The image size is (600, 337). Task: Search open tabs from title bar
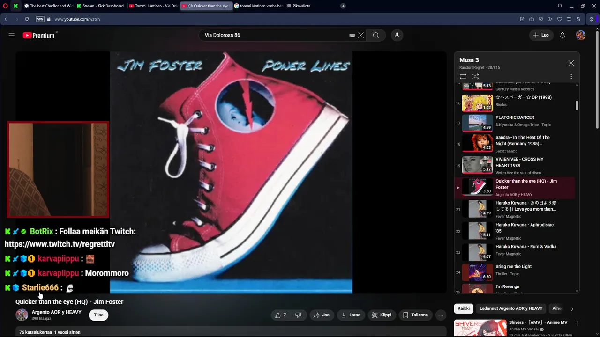[x=560, y=6]
